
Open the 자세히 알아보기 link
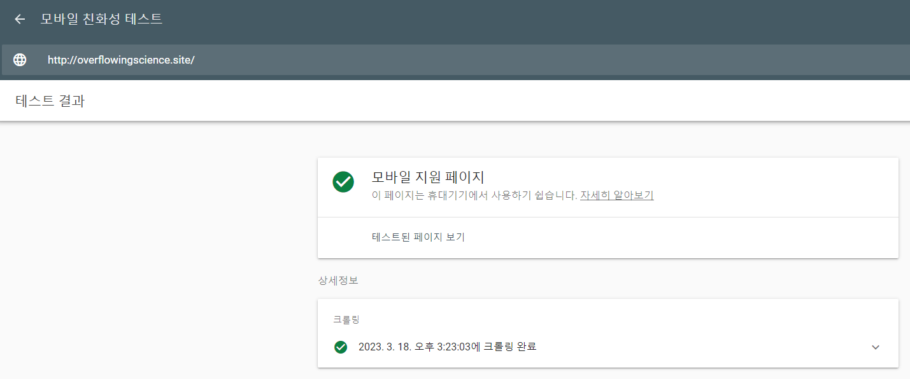[616, 195]
